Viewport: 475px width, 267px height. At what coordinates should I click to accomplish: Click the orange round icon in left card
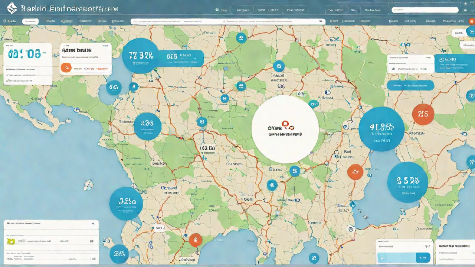point(66,67)
